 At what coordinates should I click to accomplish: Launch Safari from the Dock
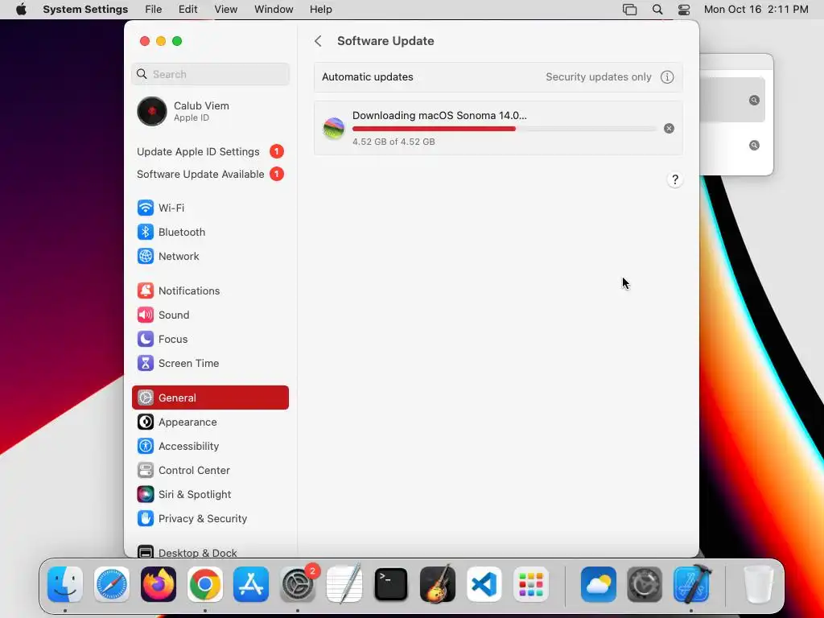click(x=111, y=584)
